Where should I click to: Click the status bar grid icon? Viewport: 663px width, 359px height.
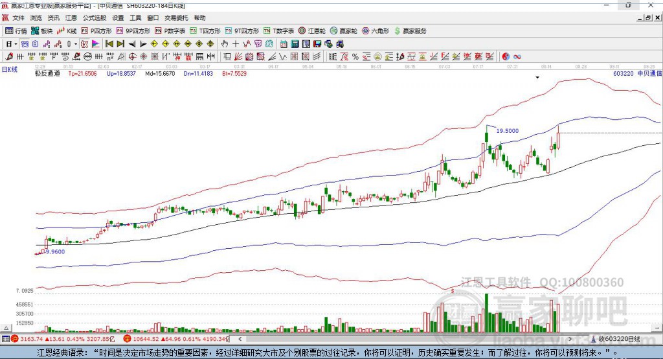pos(5,339)
